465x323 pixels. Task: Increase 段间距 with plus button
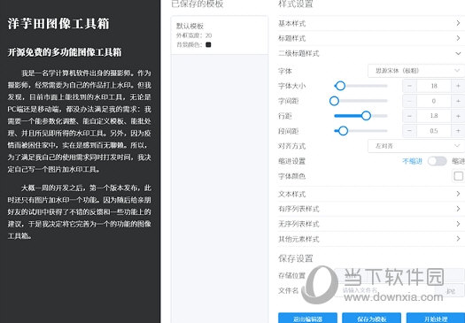(458, 131)
